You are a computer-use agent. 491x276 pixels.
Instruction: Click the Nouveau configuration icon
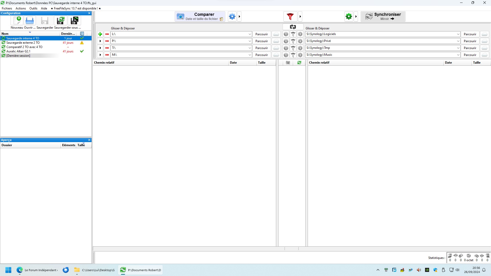17,21
